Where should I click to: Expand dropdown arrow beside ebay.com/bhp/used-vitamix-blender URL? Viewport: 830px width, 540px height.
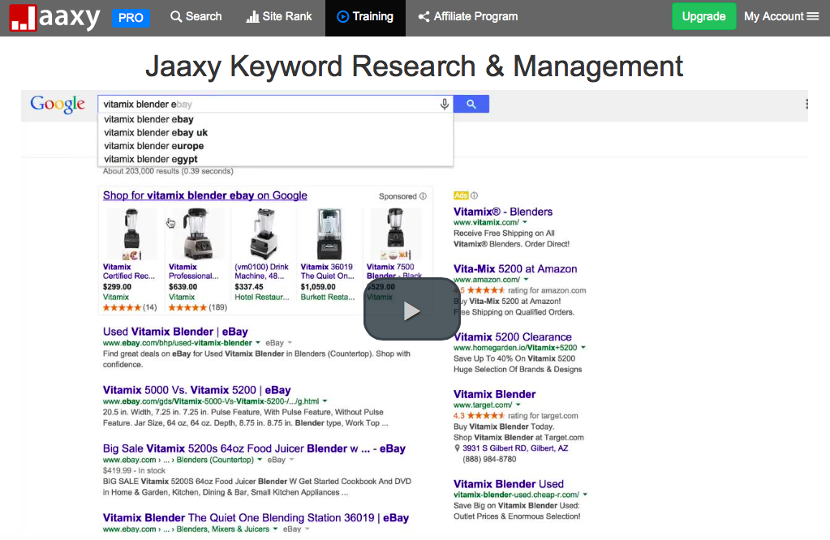click(x=258, y=343)
